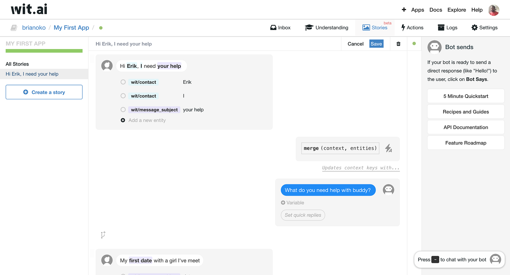Click the lightning action icon beside merge
This screenshot has width=510, height=275.
coord(389,148)
